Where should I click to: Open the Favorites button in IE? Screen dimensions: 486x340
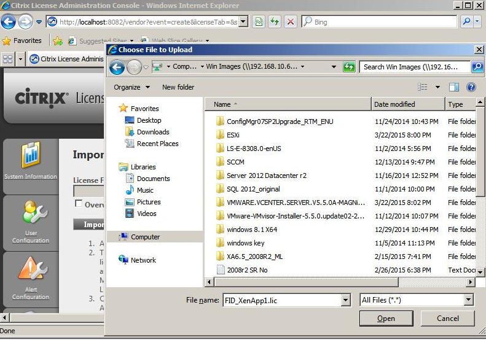point(22,41)
